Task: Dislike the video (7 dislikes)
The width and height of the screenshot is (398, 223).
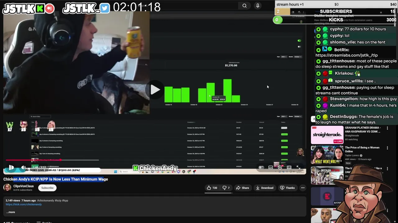Action: (x=226, y=188)
